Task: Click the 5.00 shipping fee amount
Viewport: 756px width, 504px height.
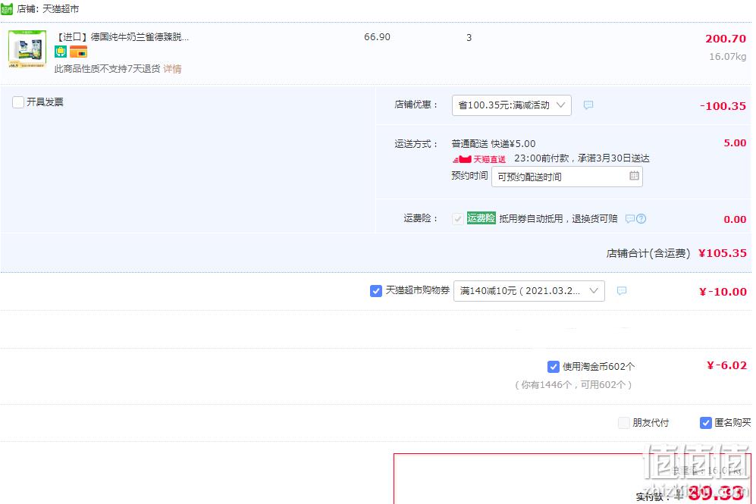Action: 735,143
